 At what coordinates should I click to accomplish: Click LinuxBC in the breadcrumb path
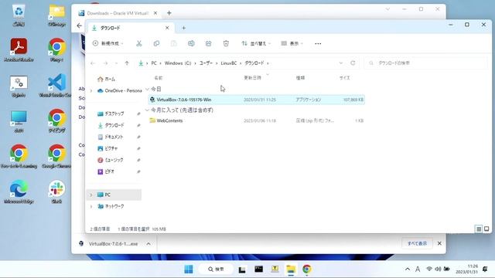click(x=229, y=63)
